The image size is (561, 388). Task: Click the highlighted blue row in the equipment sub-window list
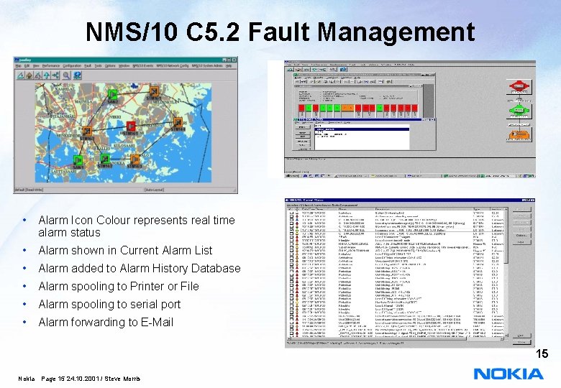pyautogui.click(x=362, y=129)
